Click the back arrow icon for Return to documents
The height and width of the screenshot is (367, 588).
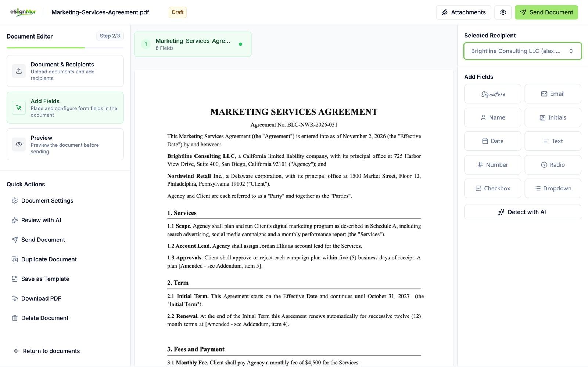pos(16,351)
